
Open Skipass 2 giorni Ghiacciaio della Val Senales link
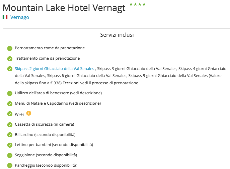point(55,69)
